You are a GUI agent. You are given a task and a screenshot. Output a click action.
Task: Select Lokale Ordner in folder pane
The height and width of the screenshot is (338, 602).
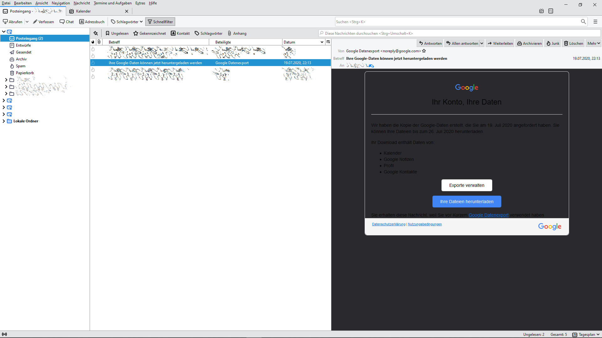click(26, 121)
